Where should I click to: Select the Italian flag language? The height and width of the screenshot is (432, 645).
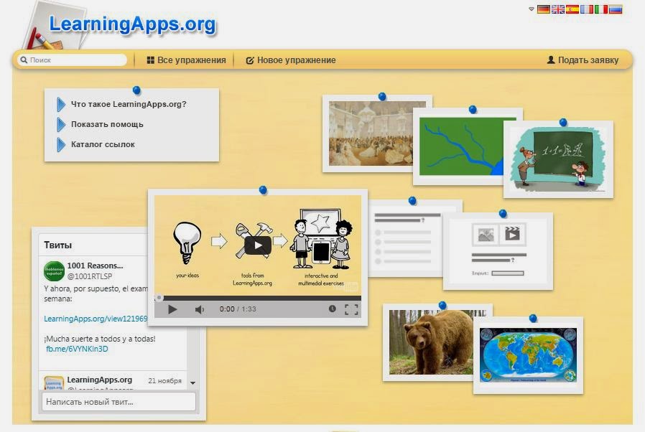[x=601, y=9]
